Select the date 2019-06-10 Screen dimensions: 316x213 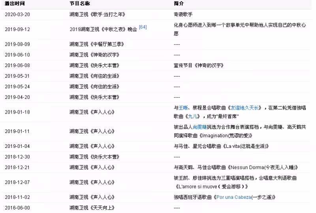[17, 55]
